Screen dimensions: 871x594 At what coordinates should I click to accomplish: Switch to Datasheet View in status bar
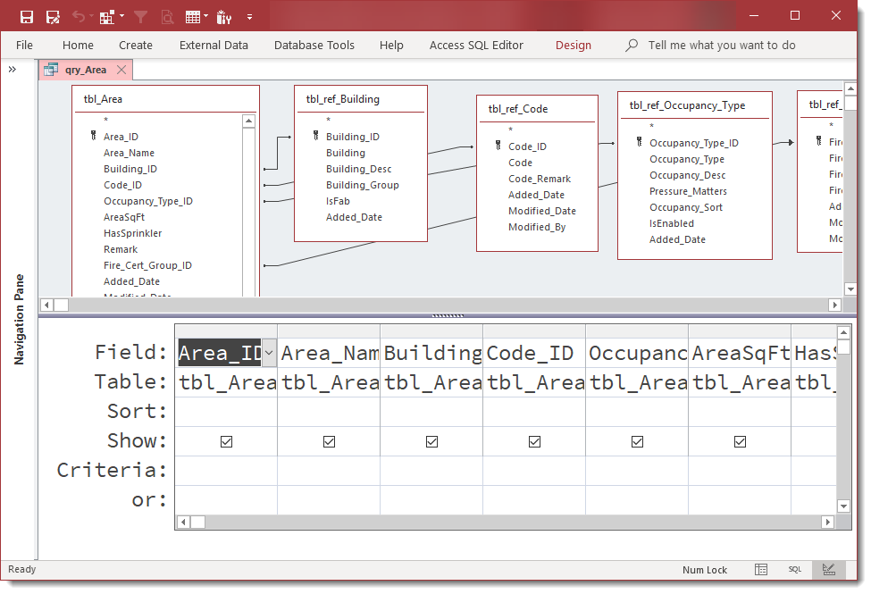click(x=761, y=570)
